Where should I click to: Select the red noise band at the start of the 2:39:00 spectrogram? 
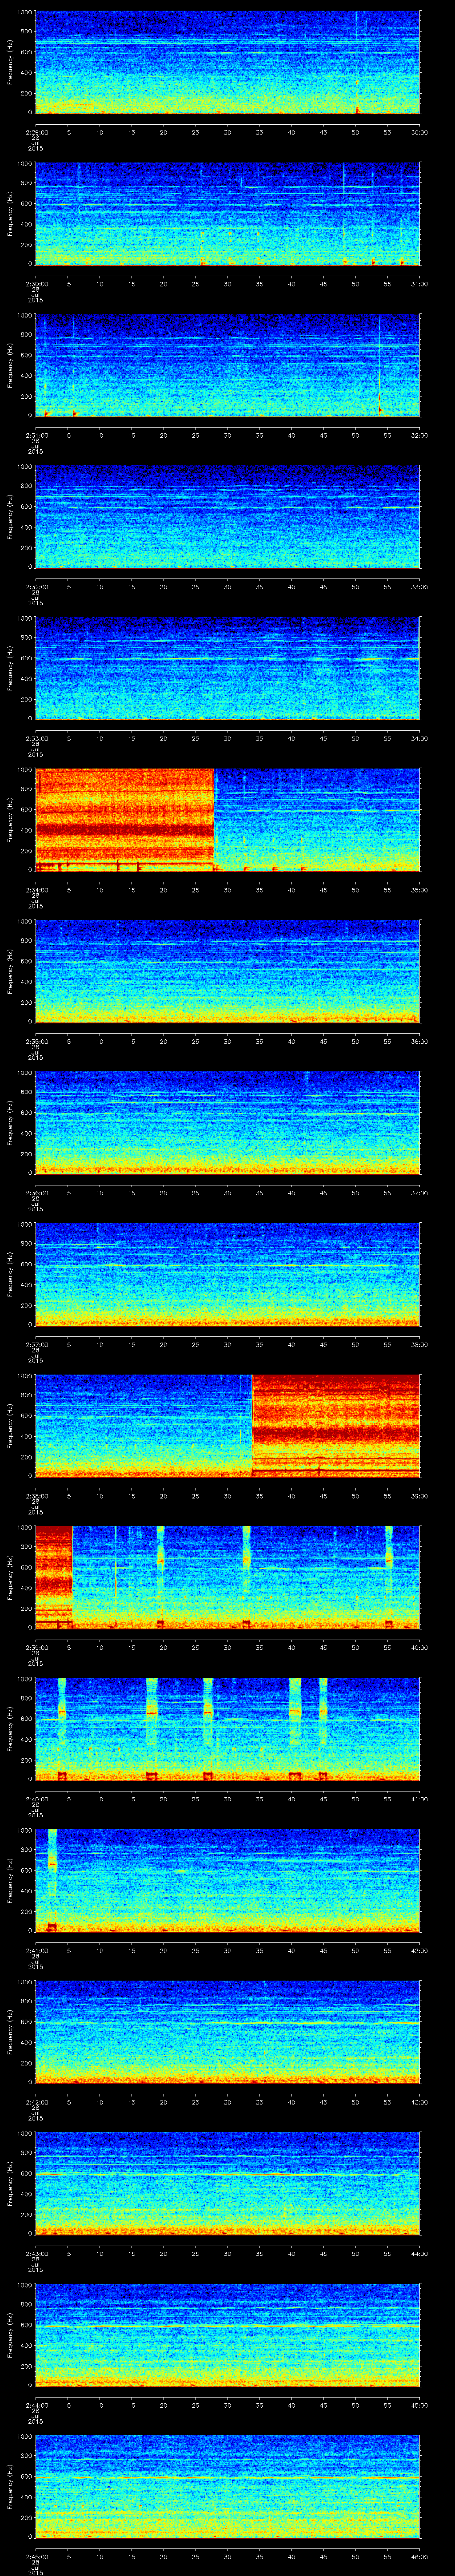coord(54,1576)
